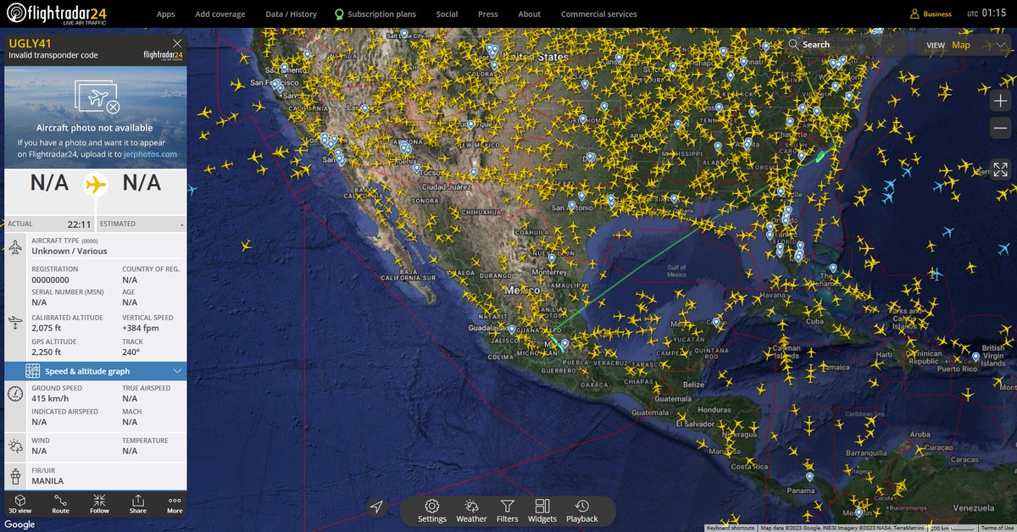Open the Data / History menu
The width and height of the screenshot is (1017, 532).
click(291, 14)
